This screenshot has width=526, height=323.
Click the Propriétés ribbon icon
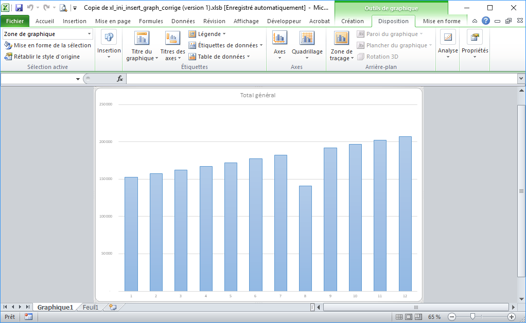(x=475, y=38)
